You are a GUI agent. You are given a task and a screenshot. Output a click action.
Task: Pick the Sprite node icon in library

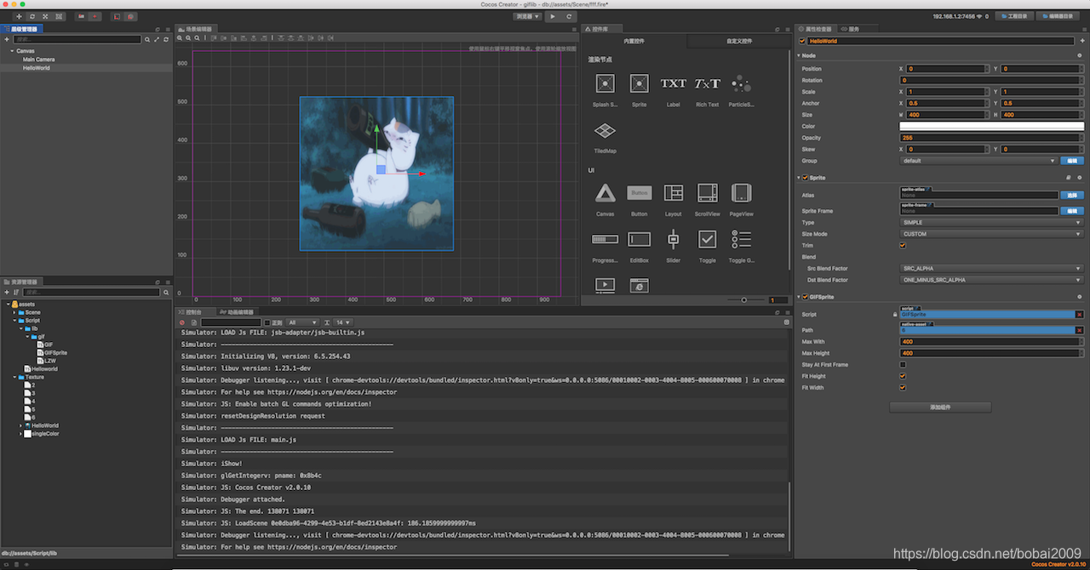coord(639,83)
